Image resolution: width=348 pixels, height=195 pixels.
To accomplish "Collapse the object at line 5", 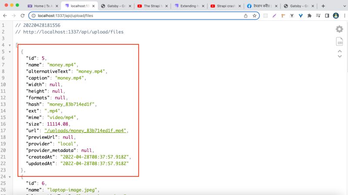I will pyautogui.click(x=10, y=52).
